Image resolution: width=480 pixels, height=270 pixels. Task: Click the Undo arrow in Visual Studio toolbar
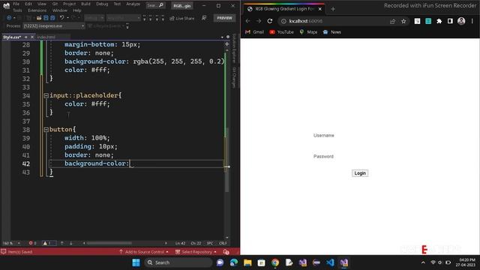tap(61, 18)
